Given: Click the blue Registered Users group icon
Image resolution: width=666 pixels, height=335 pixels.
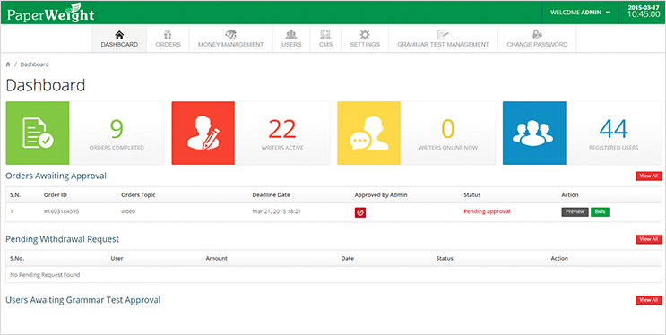Looking at the screenshot, I should coord(534,133).
